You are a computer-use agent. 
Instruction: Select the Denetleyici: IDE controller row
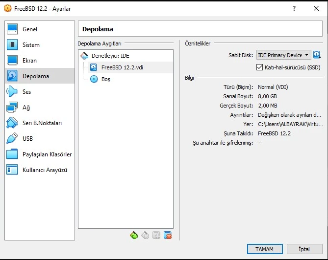point(126,56)
